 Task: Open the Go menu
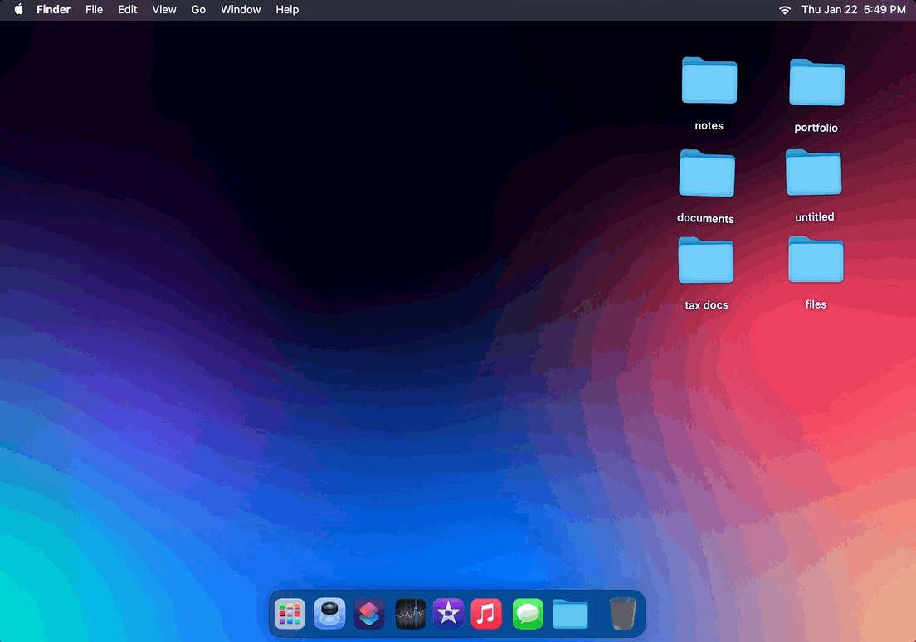click(198, 10)
